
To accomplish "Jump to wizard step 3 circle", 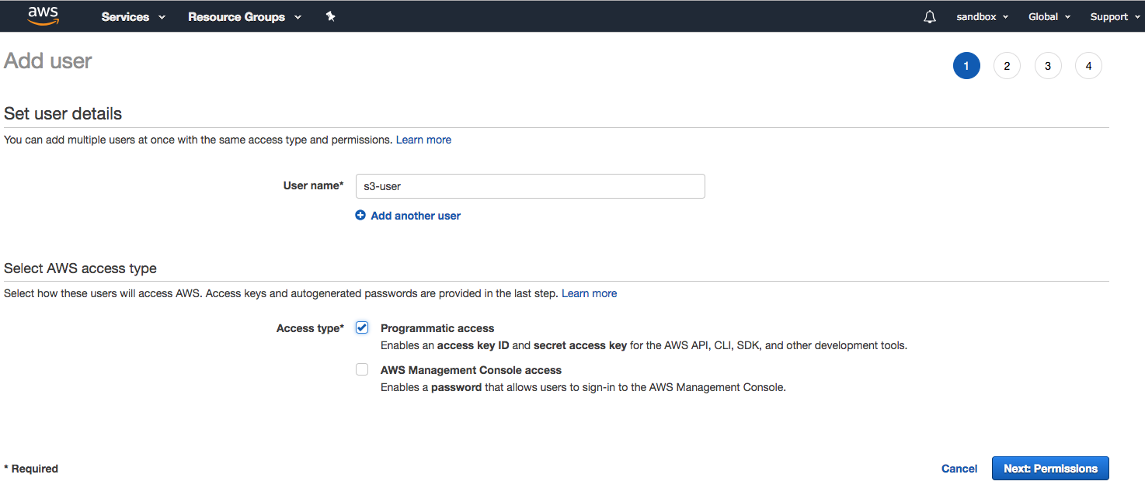I will pyautogui.click(x=1047, y=66).
